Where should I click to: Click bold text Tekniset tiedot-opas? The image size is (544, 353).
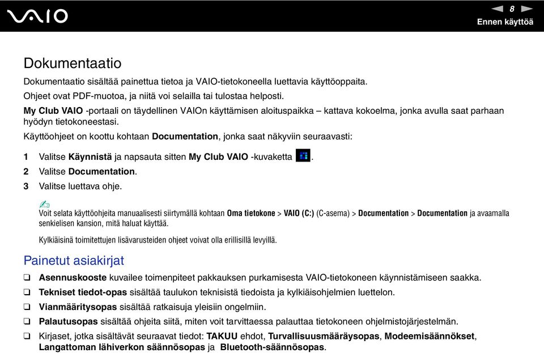point(83,292)
